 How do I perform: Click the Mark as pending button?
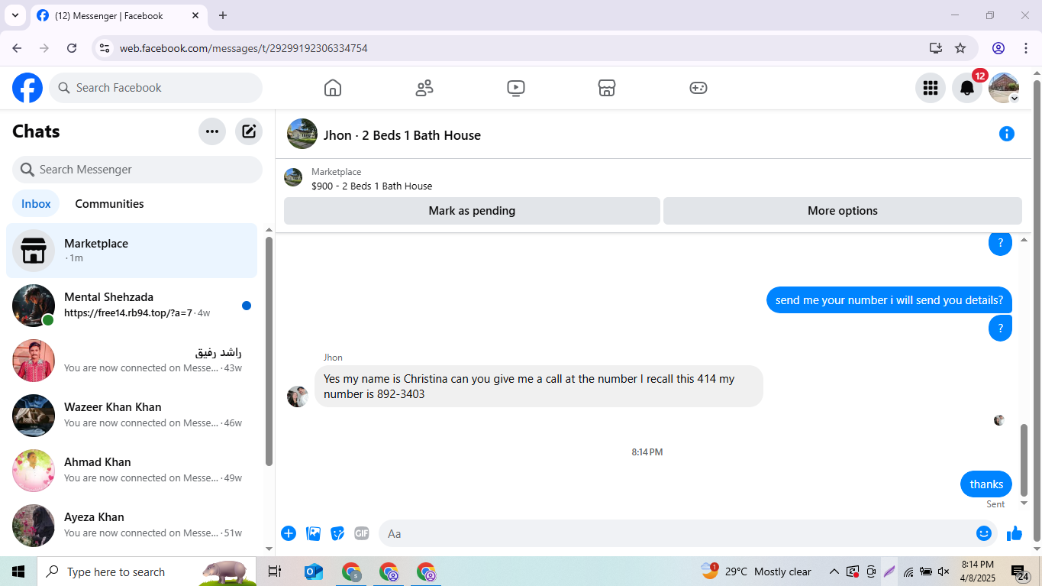[x=472, y=211]
